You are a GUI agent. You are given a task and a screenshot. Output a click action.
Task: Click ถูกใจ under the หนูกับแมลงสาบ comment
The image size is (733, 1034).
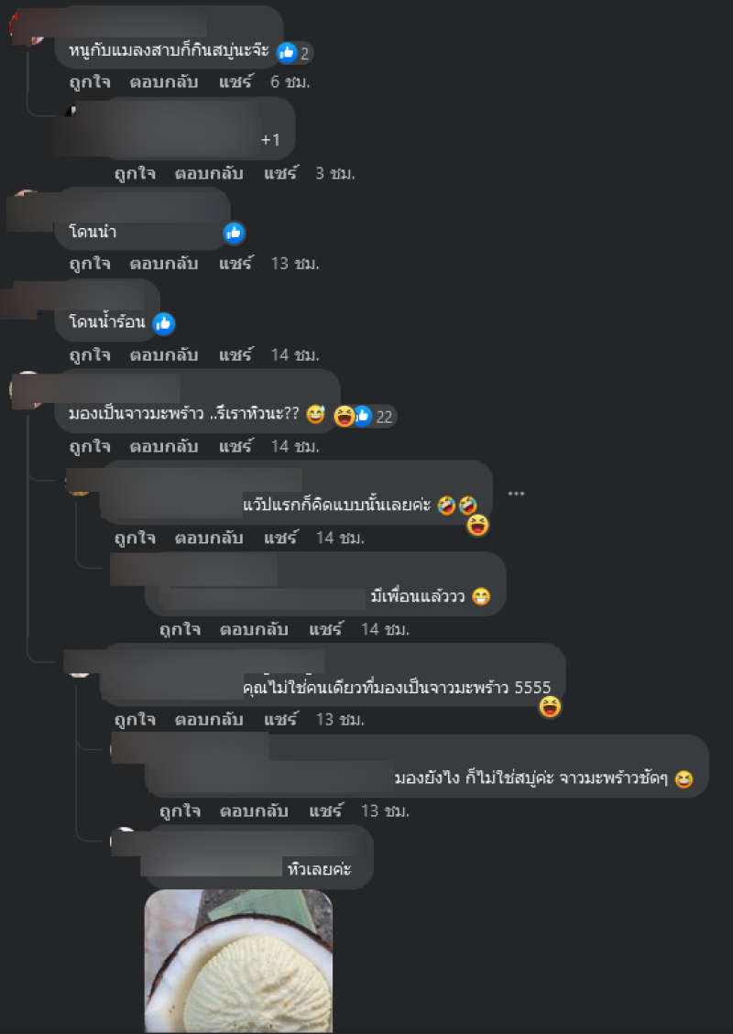pos(90,82)
